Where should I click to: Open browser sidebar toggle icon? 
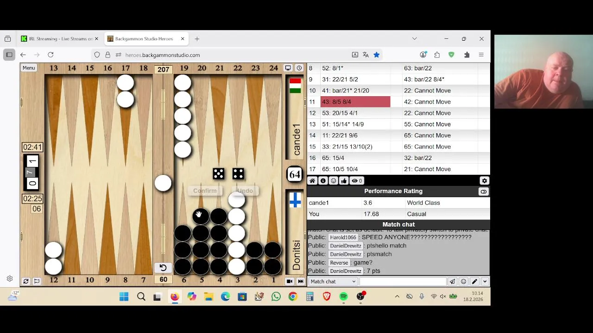click(x=9, y=55)
